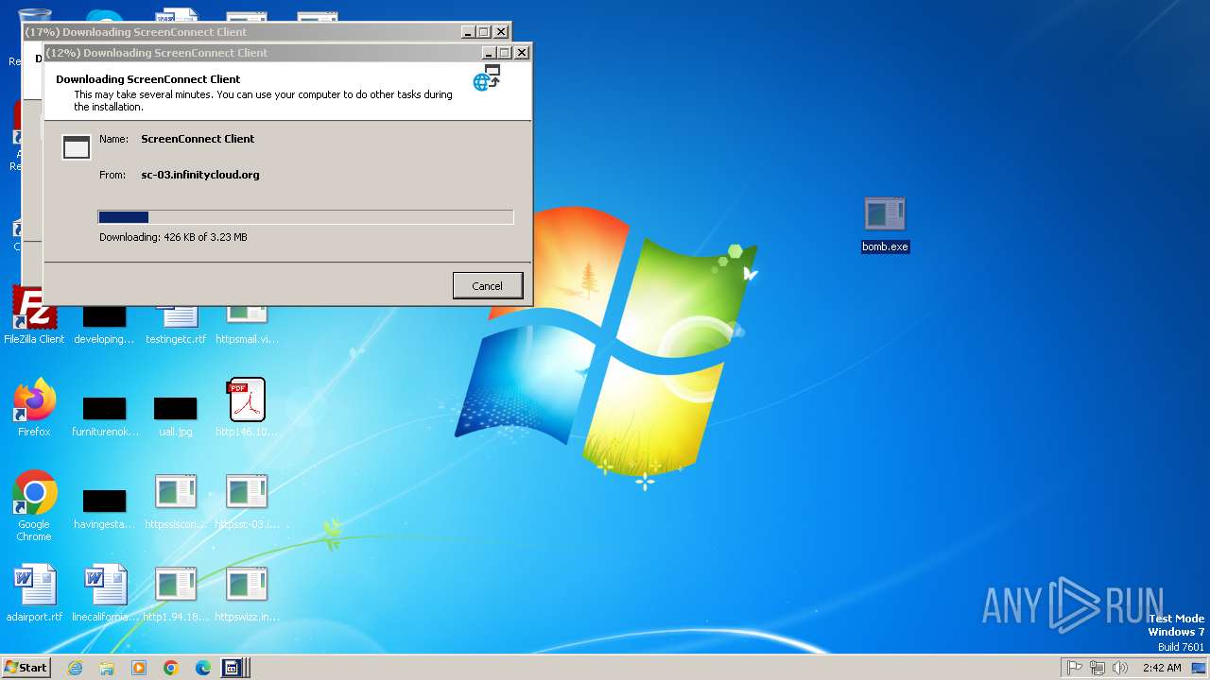Image resolution: width=1210 pixels, height=680 pixels.
Task: Open the Action Center flag icon
Action: (x=1075, y=668)
